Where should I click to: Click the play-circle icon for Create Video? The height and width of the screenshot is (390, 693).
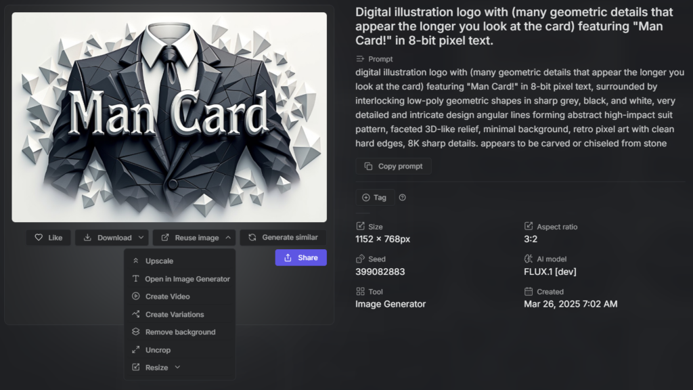(135, 297)
